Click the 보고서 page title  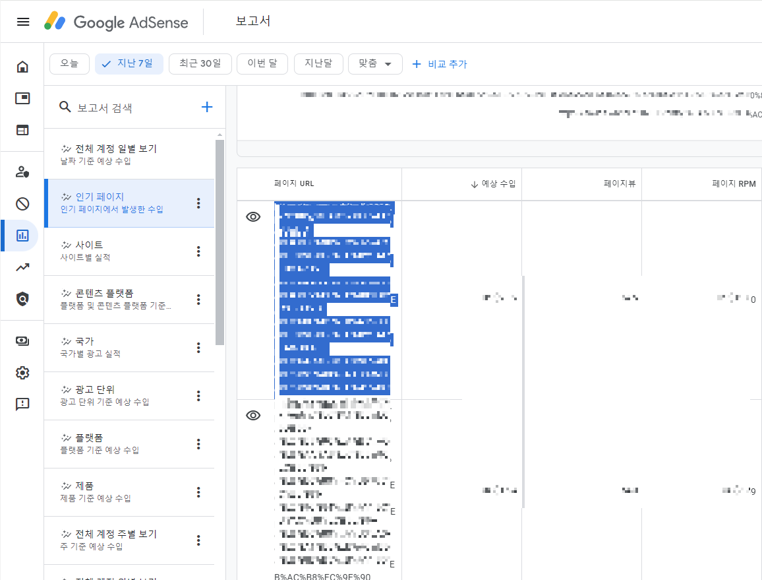pyautogui.click(x=252, y=21)
